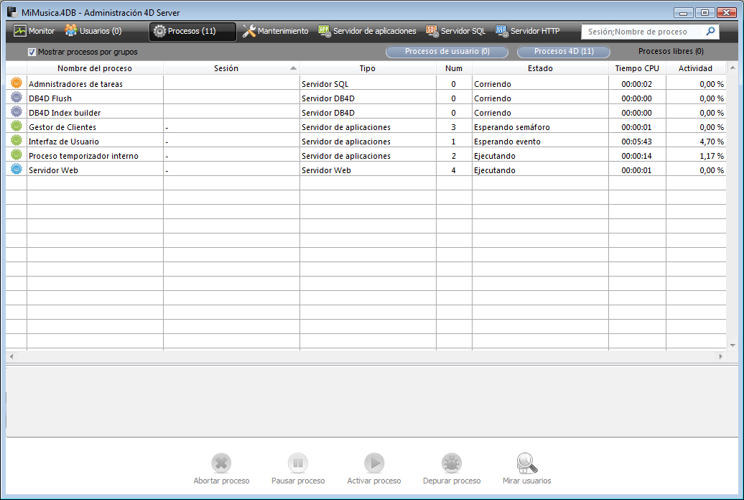Click the MiMusica.4DB title bar icon
The height and width of the screenshot is (500, 744).
(12, 12)
